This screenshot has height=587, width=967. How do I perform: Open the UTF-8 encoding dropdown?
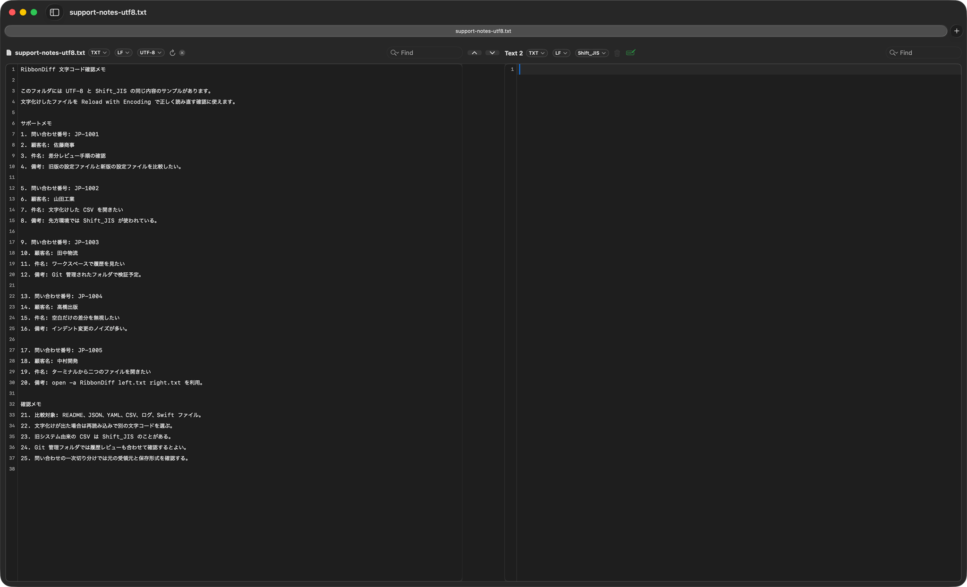[151, 53]
